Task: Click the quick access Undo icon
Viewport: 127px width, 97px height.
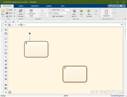Action: click(114, 6)
